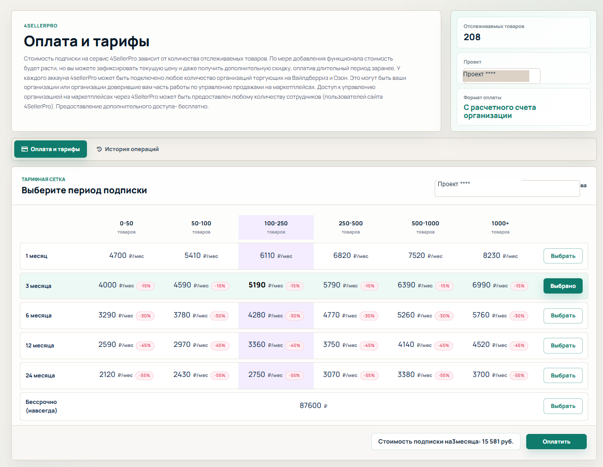Click the history clock icon
The image size is (603, 467).
(x=99, y=149)
